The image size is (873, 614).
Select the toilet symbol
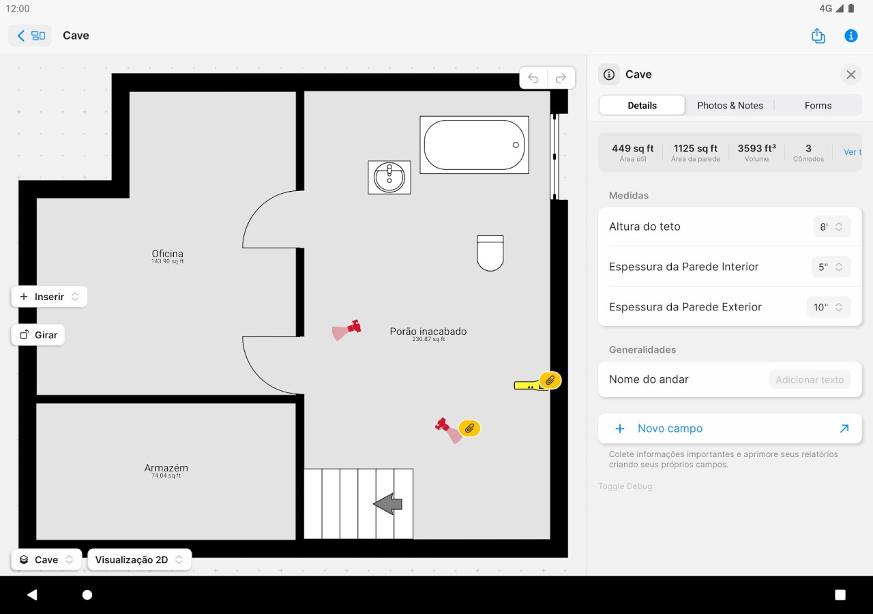point(490,253)
